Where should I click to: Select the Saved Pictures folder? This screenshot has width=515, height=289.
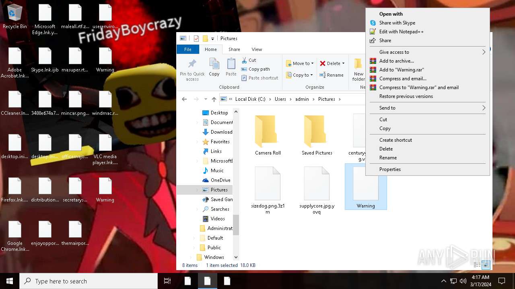coord(317,135)
